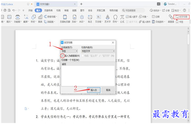Click the paragraph layout icon in left margin
The width and height of the screenshot is (191, 124).
tap(26, 109)
